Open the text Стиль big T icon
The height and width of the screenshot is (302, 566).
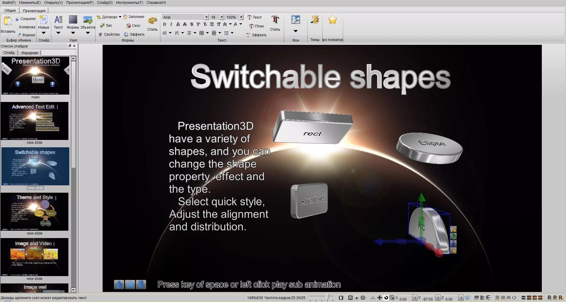coord(275,20)
